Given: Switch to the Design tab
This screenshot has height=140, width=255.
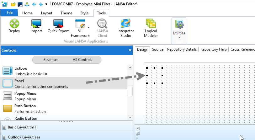Looking at the screenshot, I should 142,49.
